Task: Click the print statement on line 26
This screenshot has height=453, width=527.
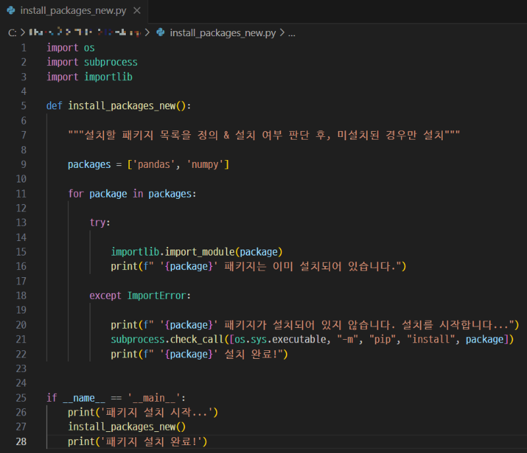Action: point(143,412)
